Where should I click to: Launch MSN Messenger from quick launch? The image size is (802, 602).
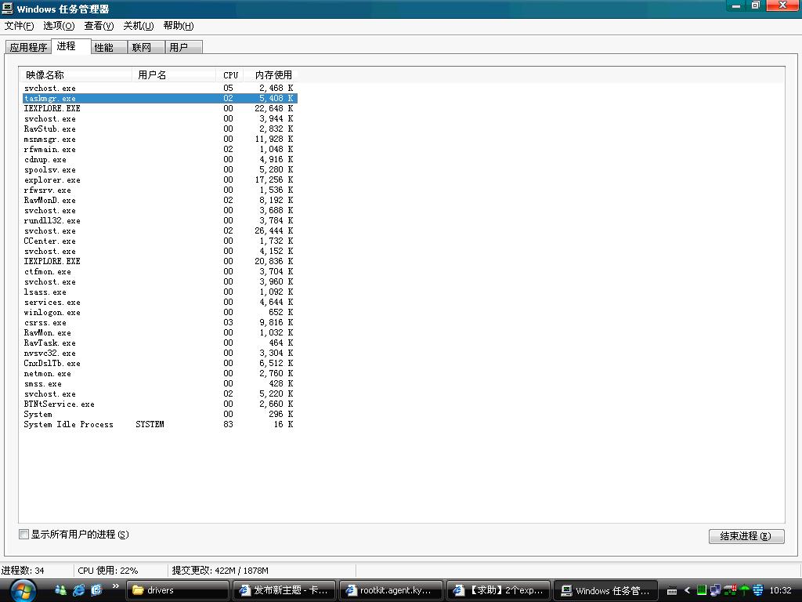60,590
